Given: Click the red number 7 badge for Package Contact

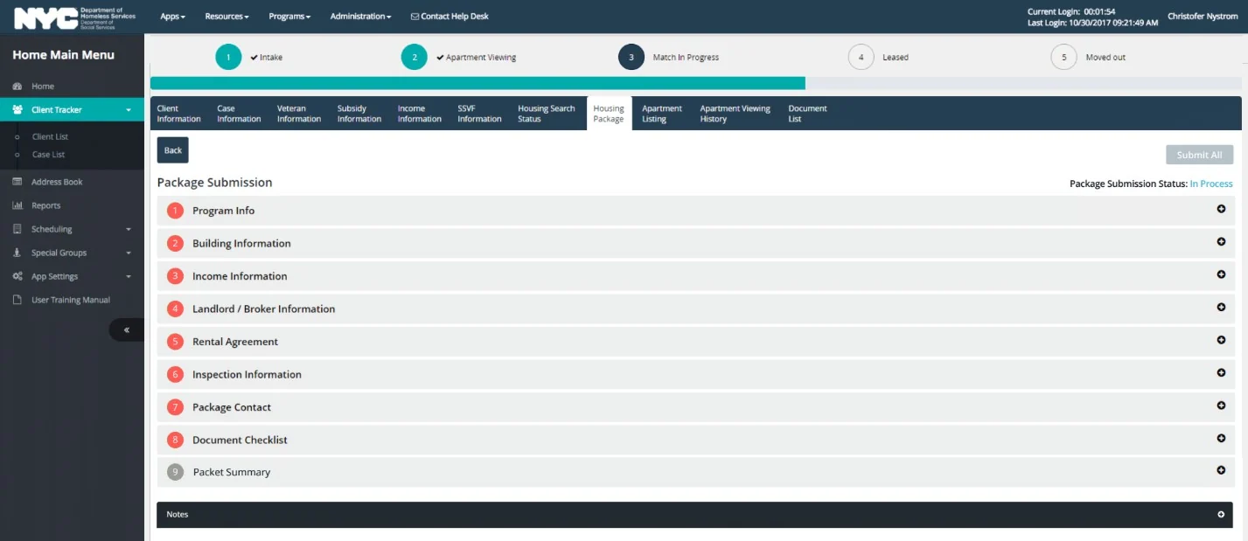Looking at the screenshot, I should (x=176, y=407).
